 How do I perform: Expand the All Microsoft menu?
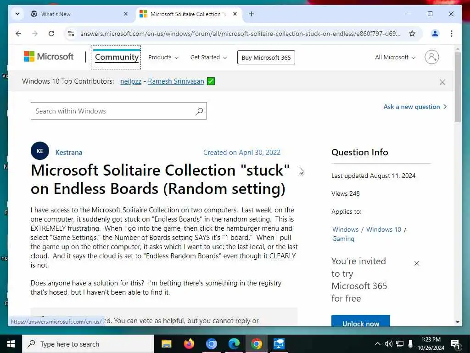pos(395,57)
